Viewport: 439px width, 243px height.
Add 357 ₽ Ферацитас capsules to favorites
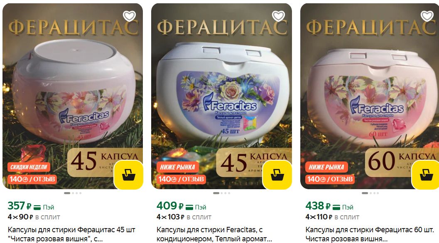point(129,16)
